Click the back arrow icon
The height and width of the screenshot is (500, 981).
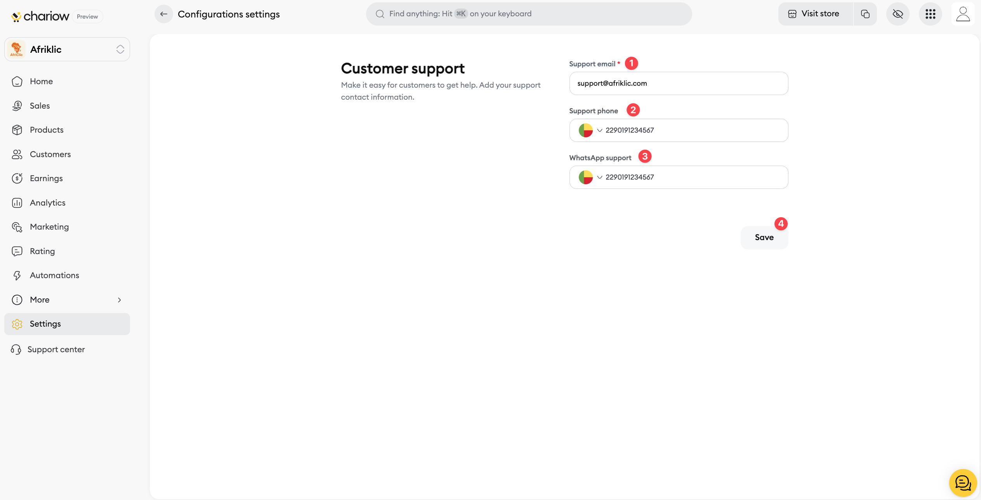(x=163, y=14)
